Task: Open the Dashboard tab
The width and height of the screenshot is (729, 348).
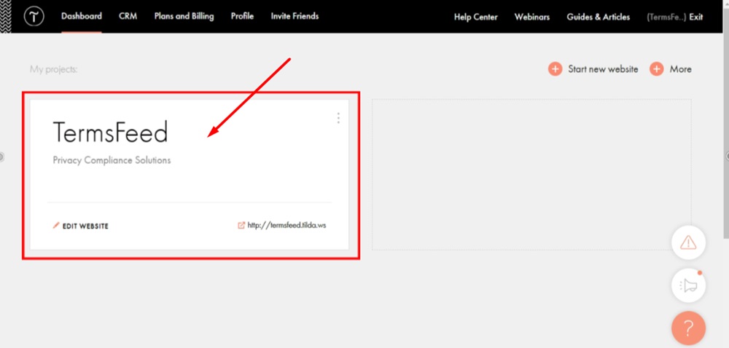Action: (82, 16)
